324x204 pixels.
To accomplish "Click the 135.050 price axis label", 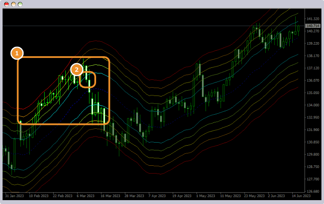I will pos(313,93).
